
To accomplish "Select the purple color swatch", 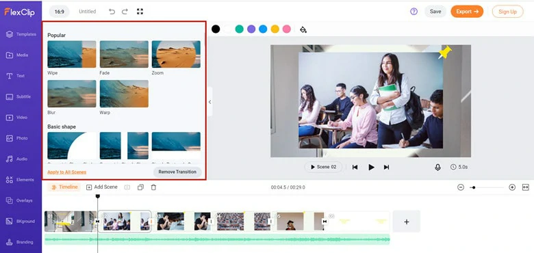I will point(251,29).
